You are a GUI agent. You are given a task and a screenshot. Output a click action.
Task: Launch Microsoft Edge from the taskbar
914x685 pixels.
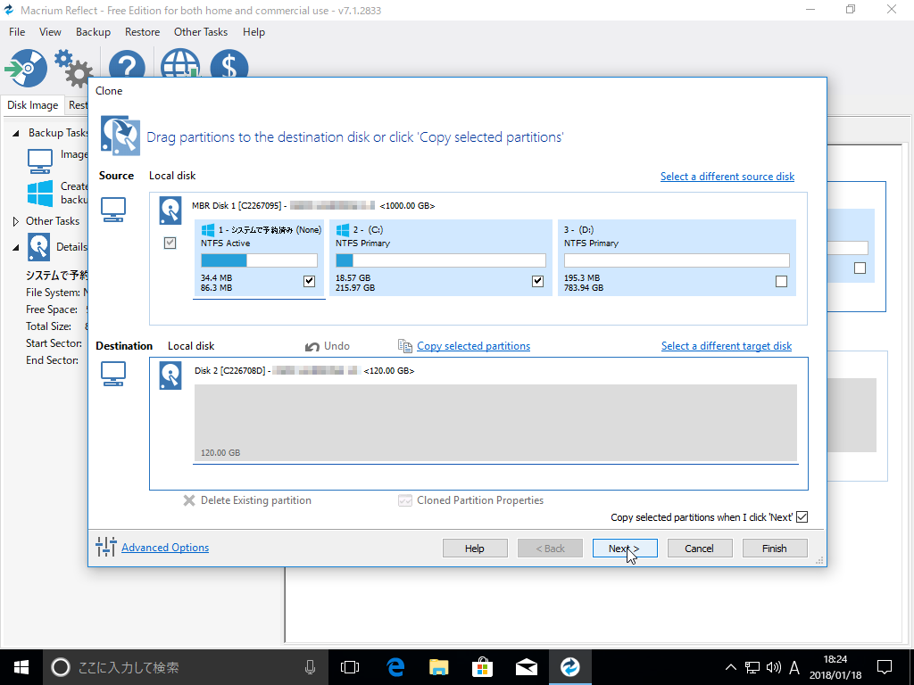(395, 667)
